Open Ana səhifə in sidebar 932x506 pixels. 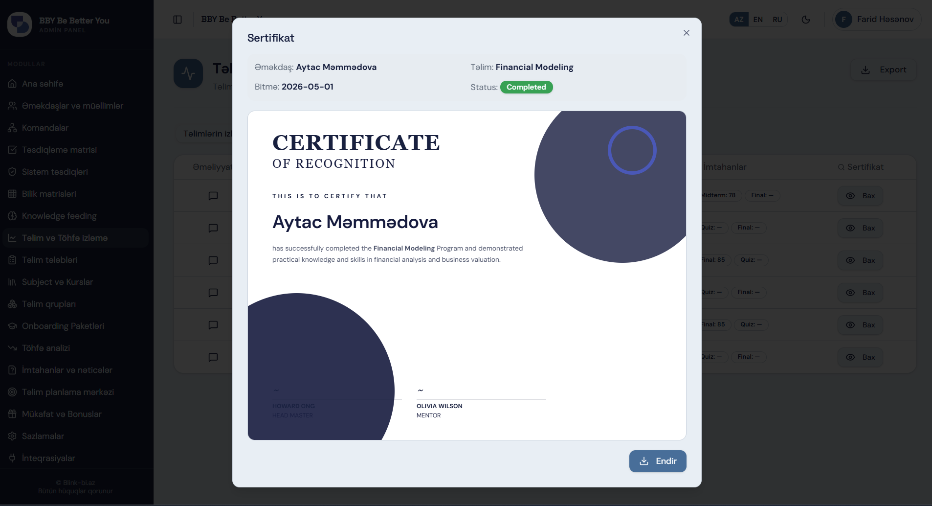pyautogui.click(x=76, y=84)
